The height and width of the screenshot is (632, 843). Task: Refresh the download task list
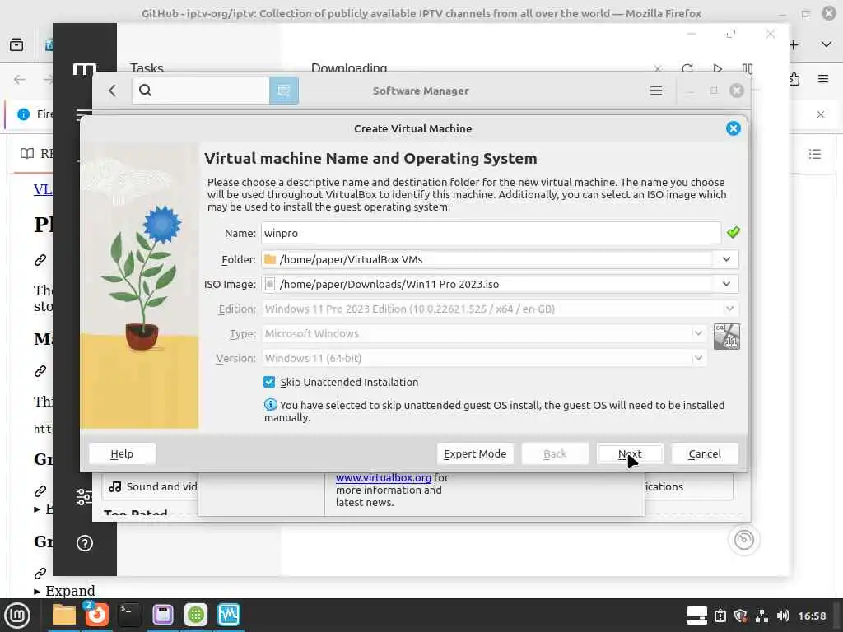tap(687, 68)
